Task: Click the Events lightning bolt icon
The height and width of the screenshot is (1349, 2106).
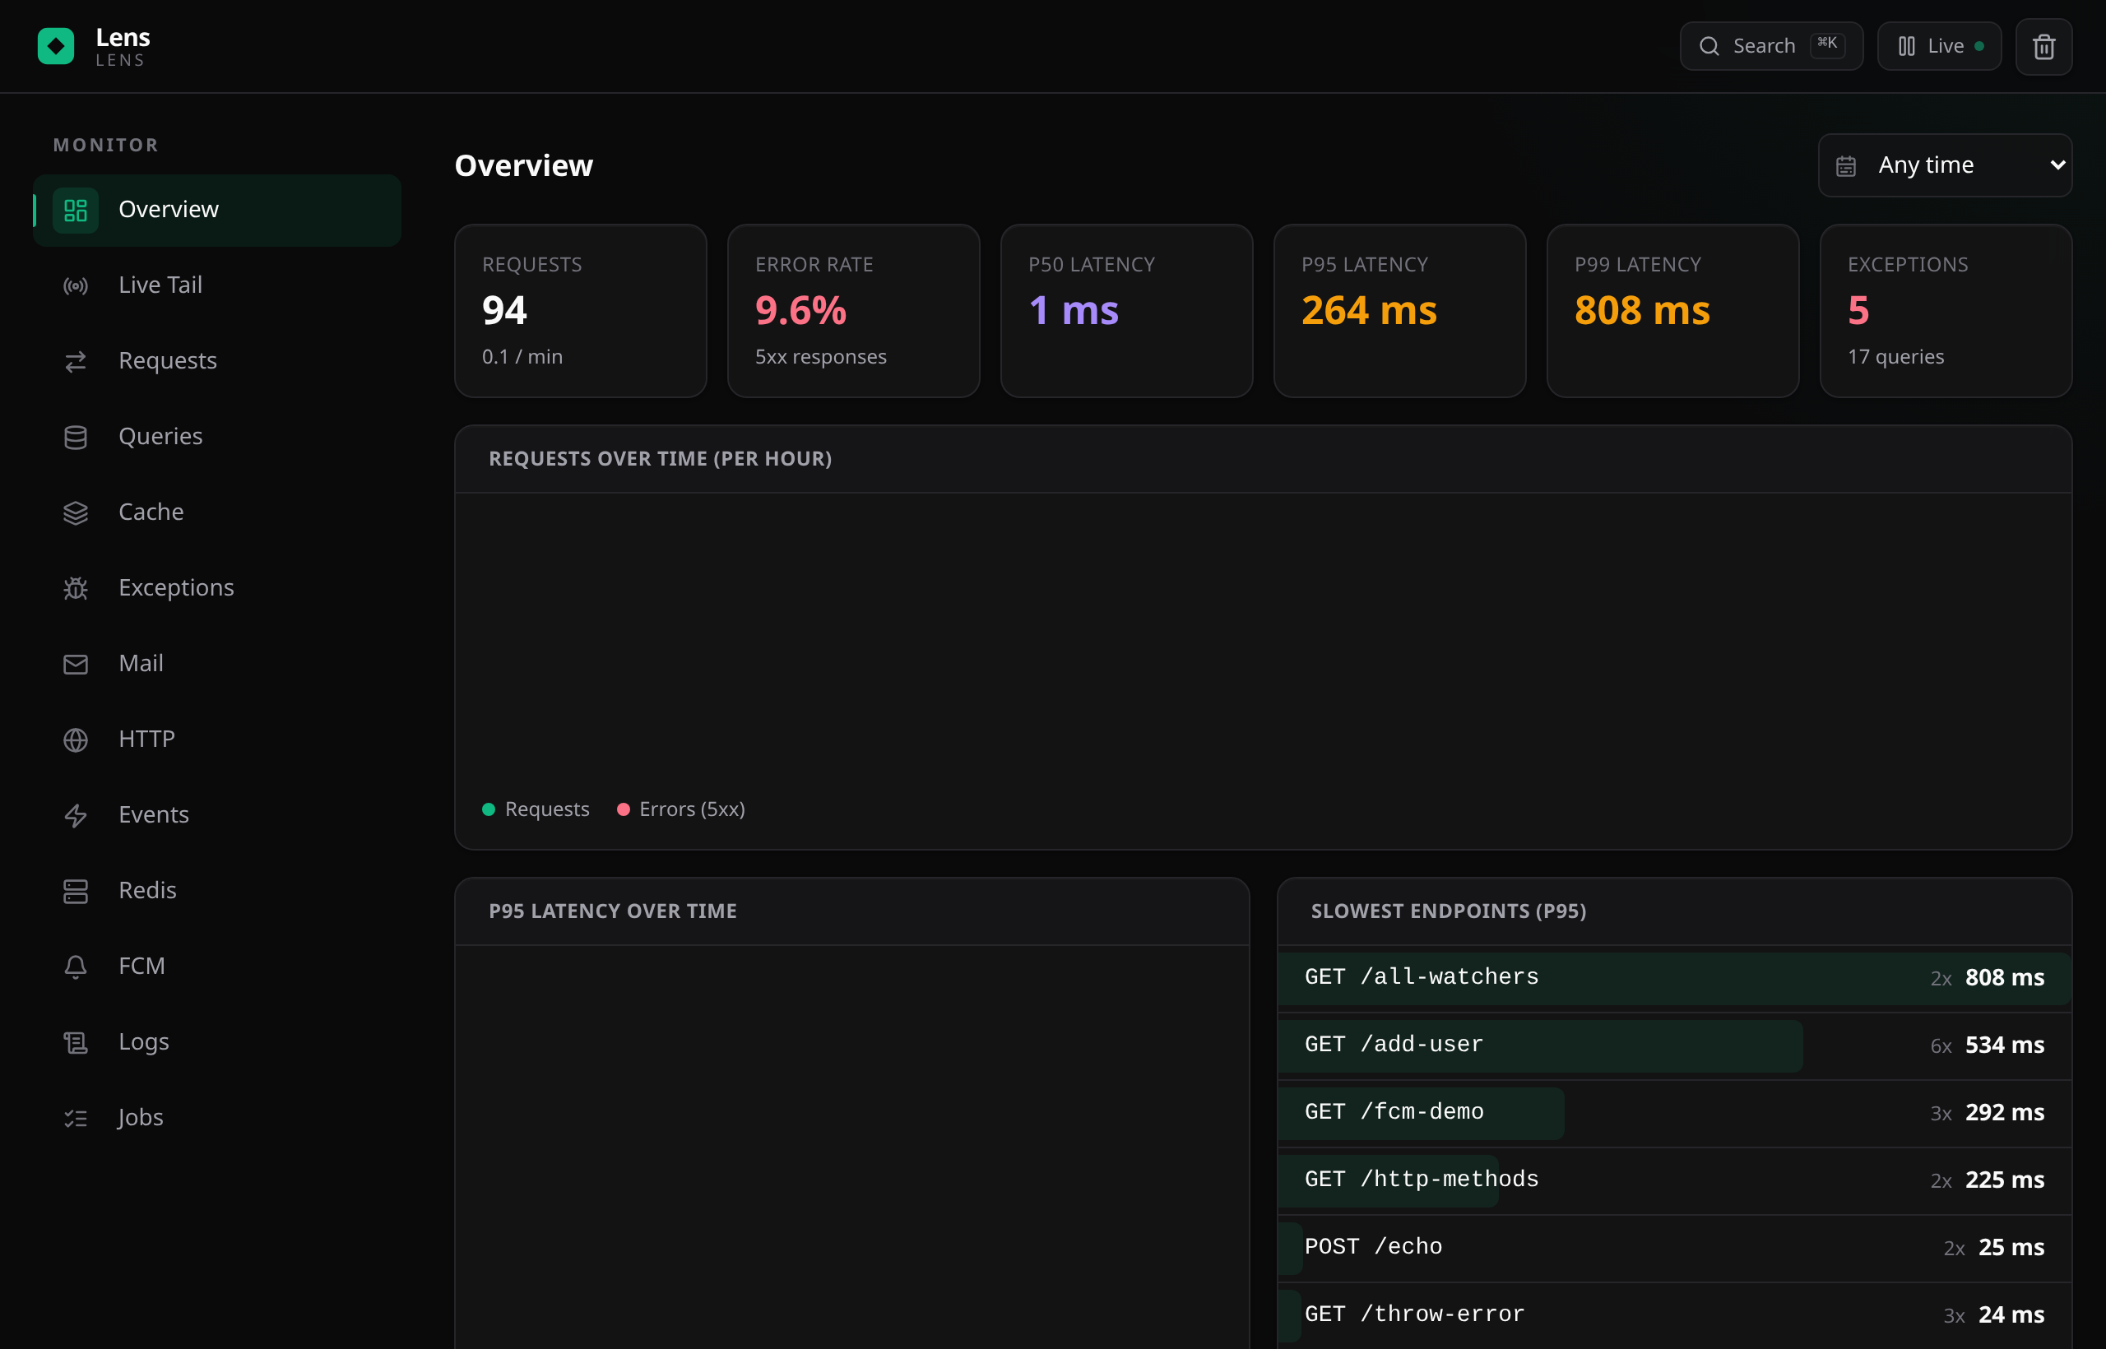Action: click(x=76, y=815)
